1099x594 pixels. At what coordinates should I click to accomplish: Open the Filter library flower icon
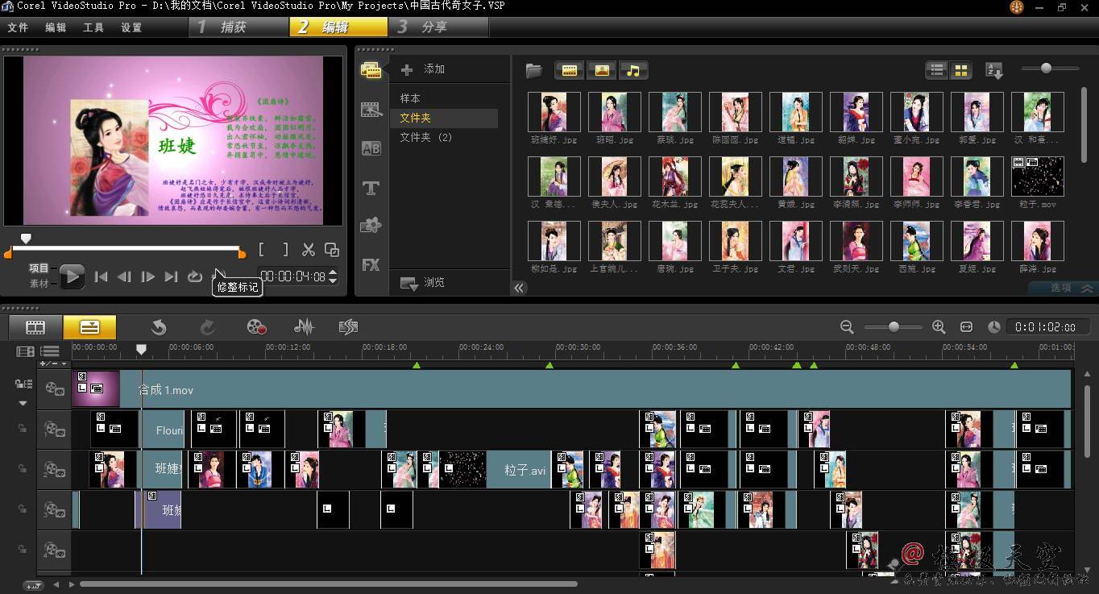point(371,226)
